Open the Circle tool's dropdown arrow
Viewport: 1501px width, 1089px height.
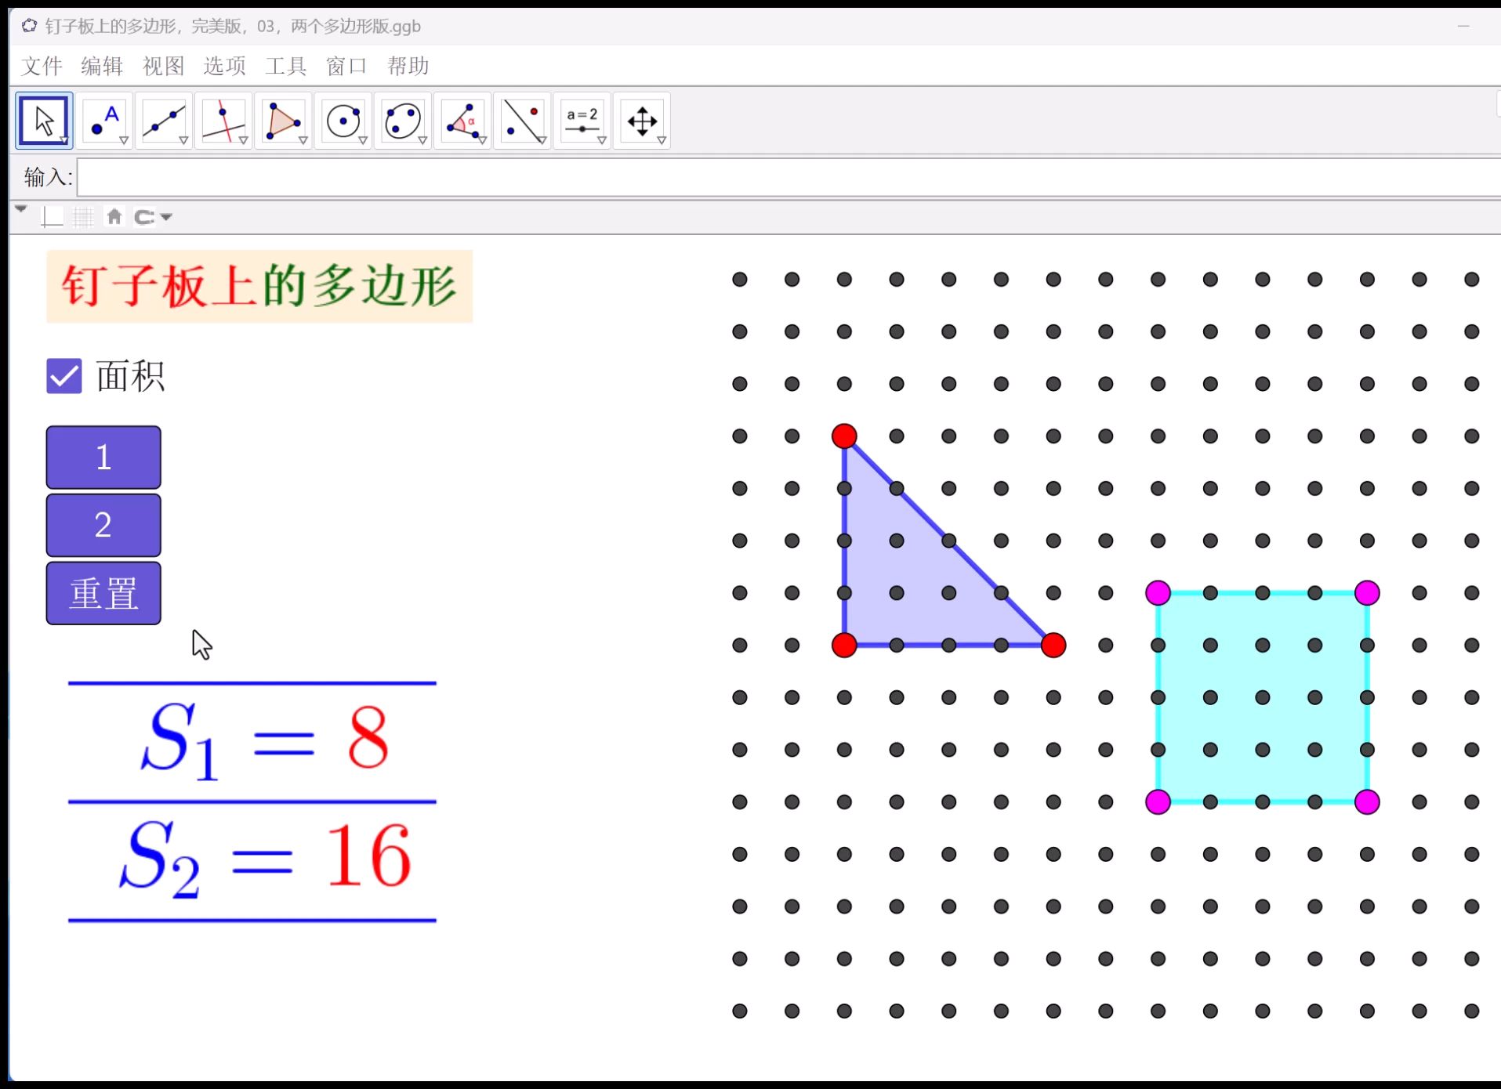click(x=363, y=141)
